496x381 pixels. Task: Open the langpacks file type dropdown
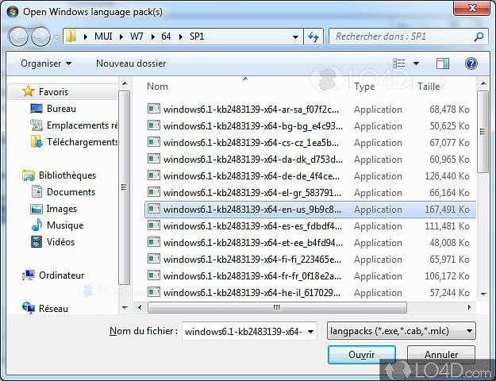401,331
